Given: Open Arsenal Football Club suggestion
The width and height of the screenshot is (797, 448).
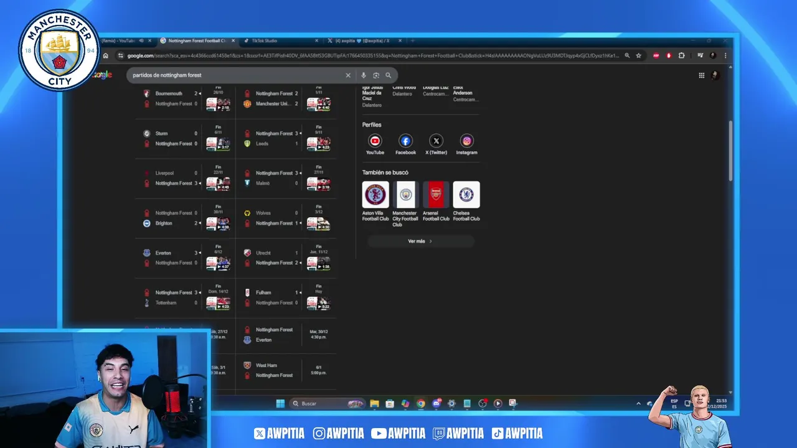Looking at the screenshot, I should click(x=436, y=202).
